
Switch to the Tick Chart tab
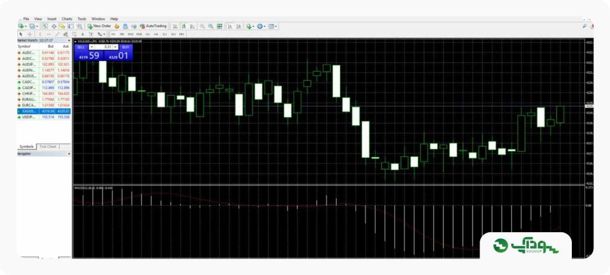coord(48,147)
